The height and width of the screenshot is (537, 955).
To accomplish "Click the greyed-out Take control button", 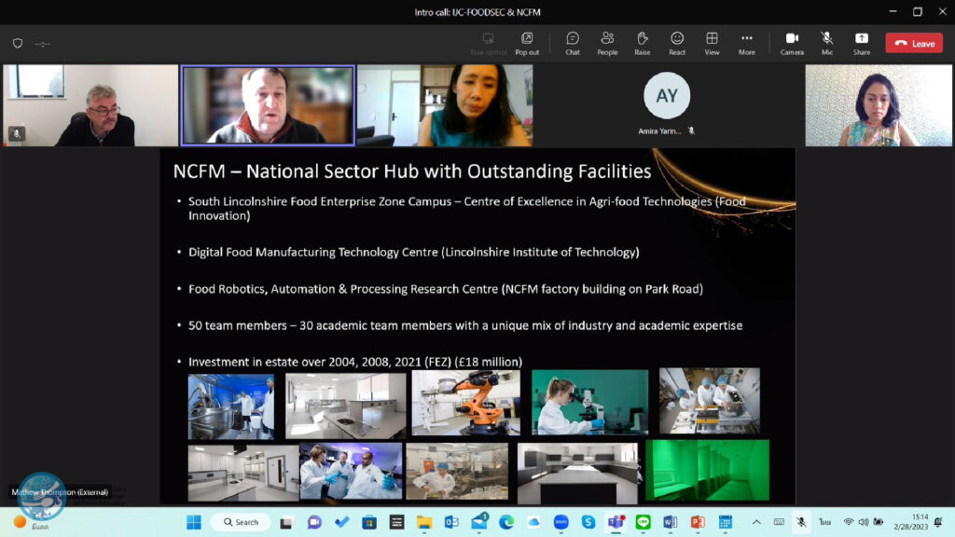I will (488, 44).
